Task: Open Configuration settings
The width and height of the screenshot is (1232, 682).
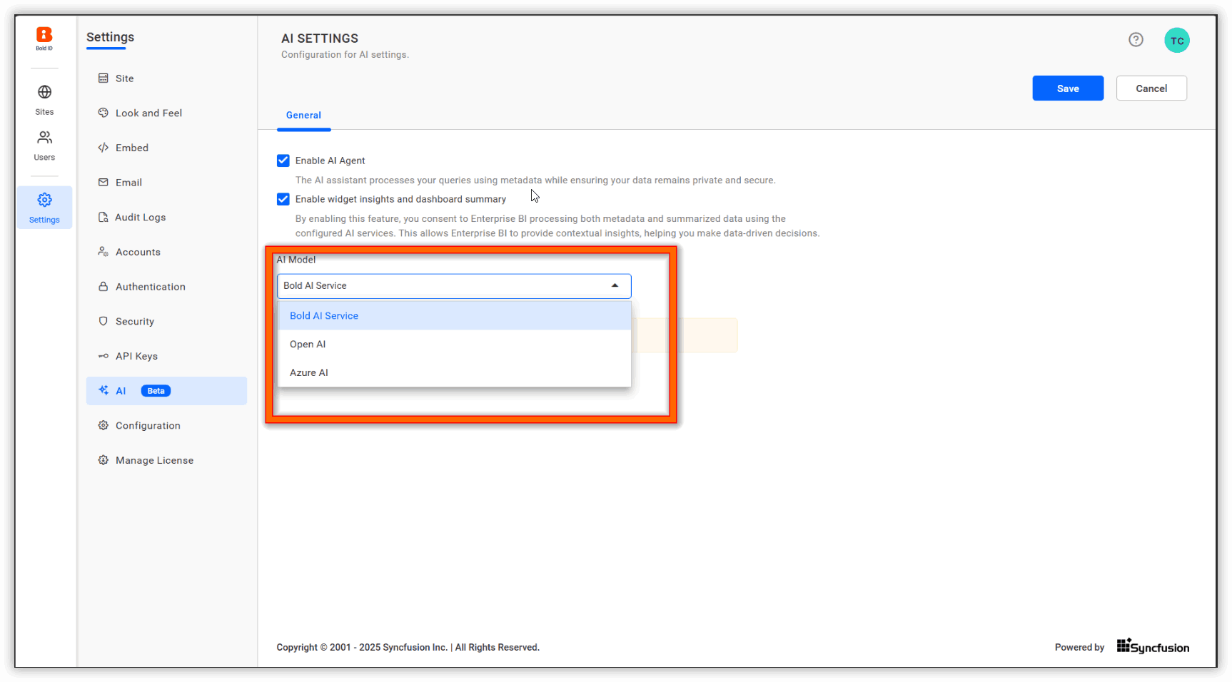Action: pos(166,425)
